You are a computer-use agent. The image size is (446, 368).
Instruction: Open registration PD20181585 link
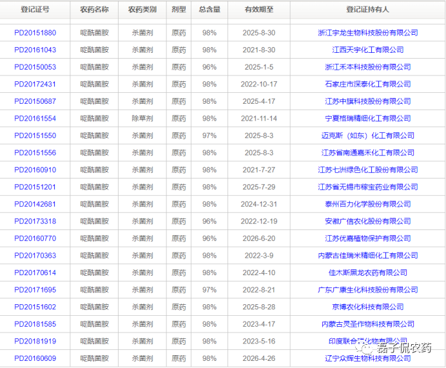click(35, 324)
